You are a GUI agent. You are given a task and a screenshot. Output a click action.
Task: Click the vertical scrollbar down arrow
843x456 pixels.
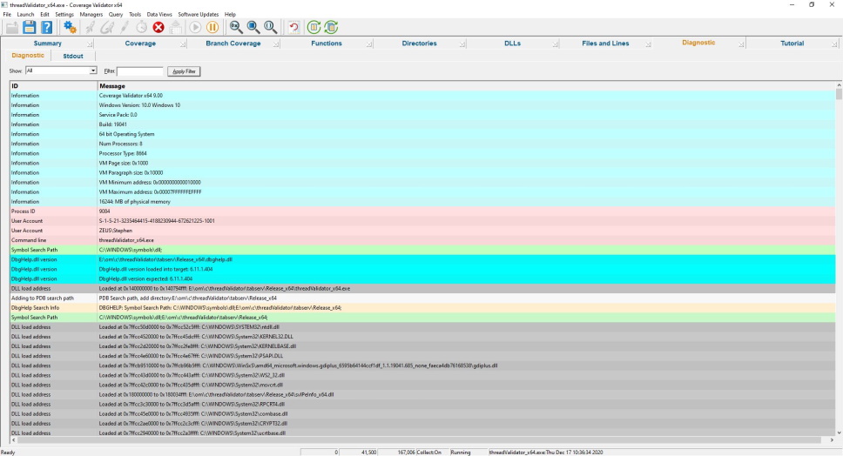[x=839, y=433]
